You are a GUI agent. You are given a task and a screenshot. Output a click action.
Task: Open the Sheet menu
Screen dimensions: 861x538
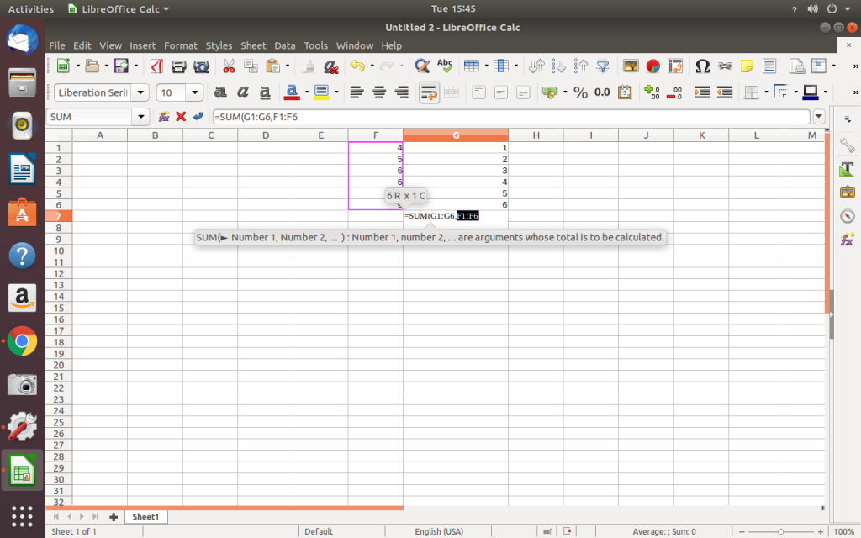pyautogui.click(x=253, y=45)
